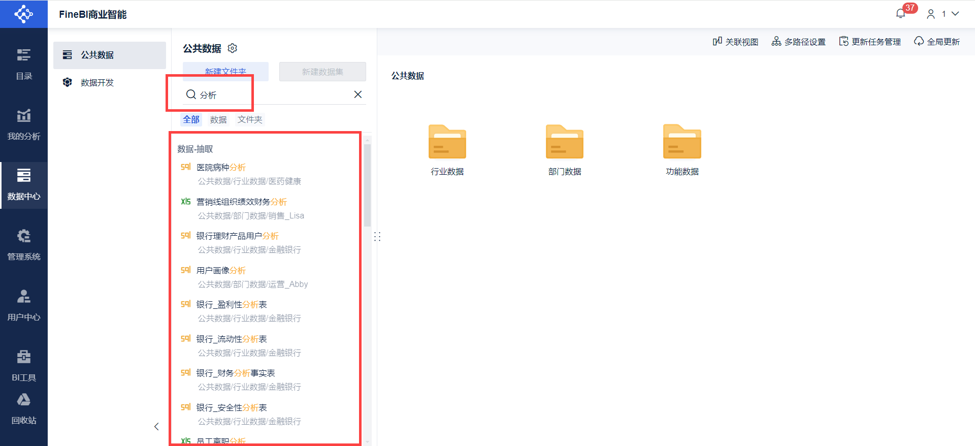Click the 数据-抽取 group heading
Screen dimensions: 975x446
[x=195, y=149]
